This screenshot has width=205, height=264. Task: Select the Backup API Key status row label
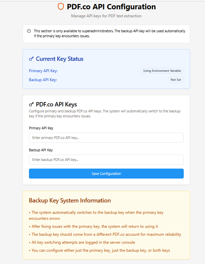click(x=43, y=80)
